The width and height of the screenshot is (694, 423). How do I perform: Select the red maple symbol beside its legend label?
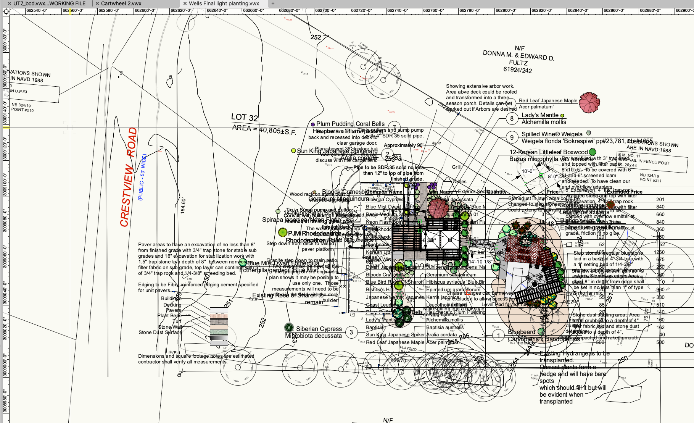[589, 102]
